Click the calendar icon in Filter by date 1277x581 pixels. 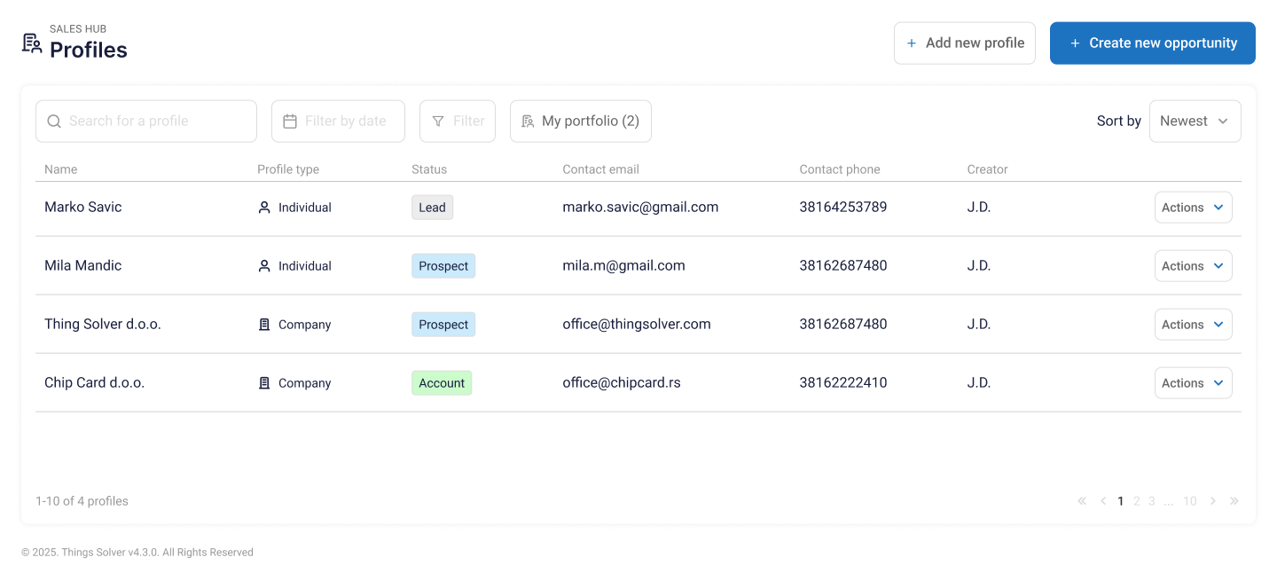[290, 122]
